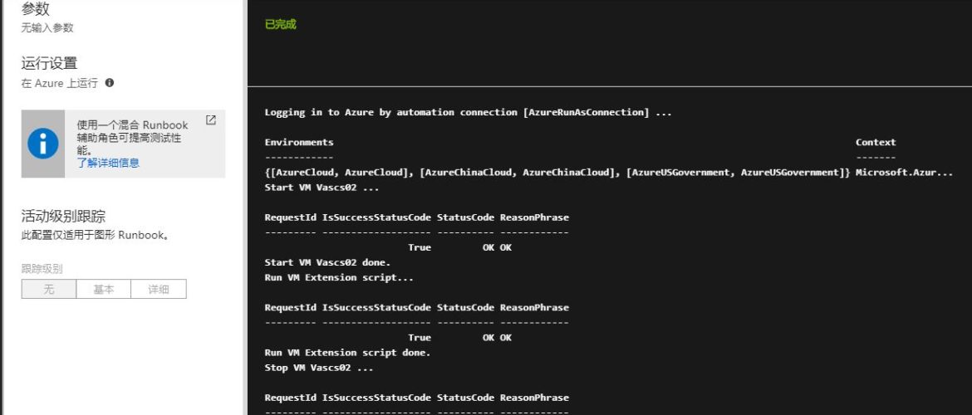Image resolution: width=972 pixels, height=415 pixels.
Task: Click the 活动级别跟踪 heading
Action: click(63, 217)
